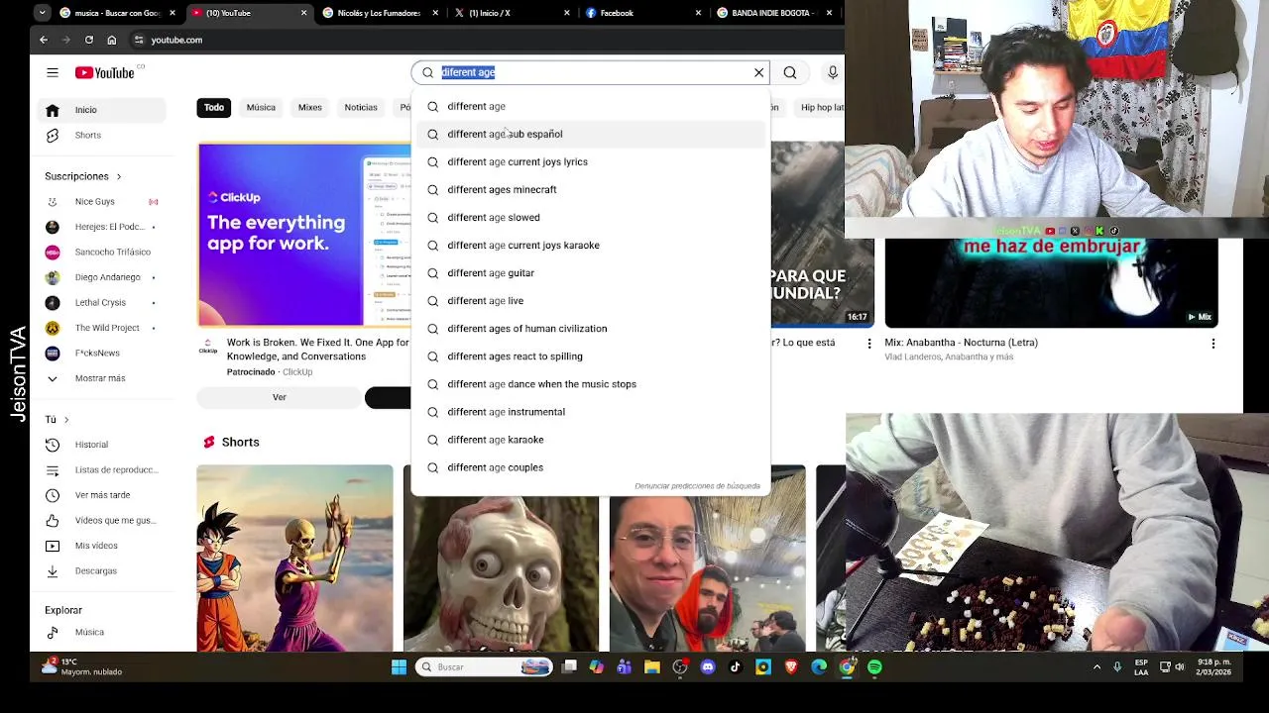This screenshot has height=713, width=1269.
Task: Select the Todo filter chip
Action: pyautogui.click(x=214, y=107)
